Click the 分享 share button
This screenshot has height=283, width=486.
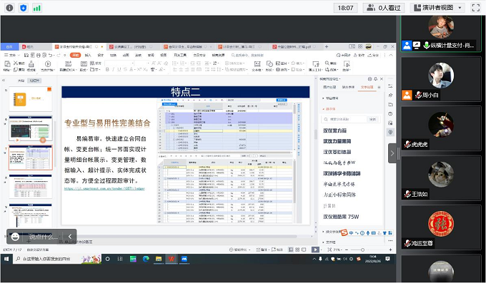tap(373, 55)
